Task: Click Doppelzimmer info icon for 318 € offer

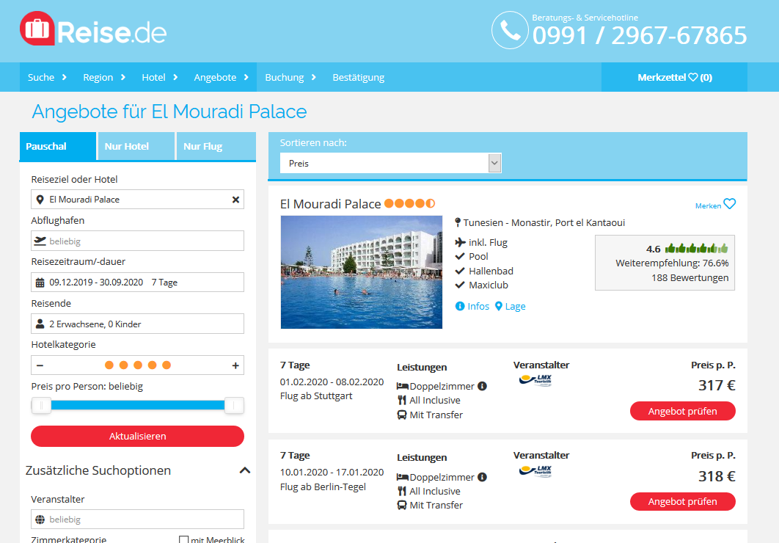Action: point(482,477)
